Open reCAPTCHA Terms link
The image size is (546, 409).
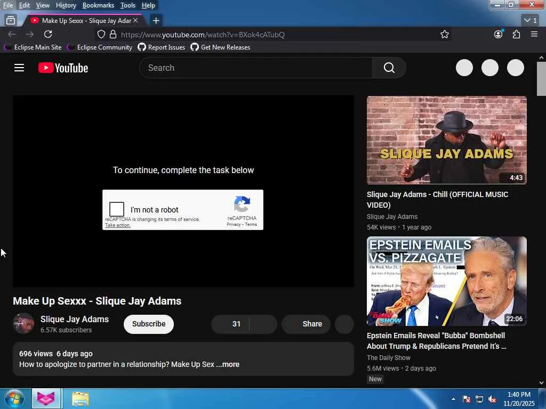(251, 224)
